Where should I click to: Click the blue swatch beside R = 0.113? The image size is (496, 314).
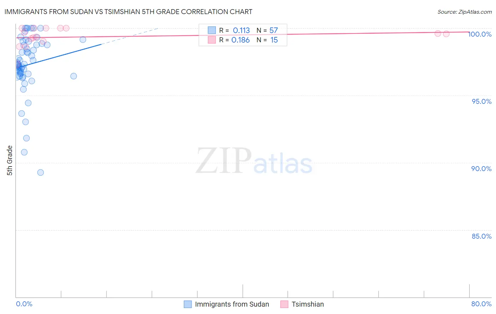[212, 30]
